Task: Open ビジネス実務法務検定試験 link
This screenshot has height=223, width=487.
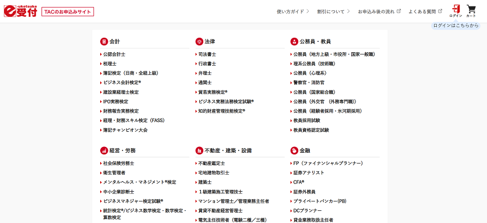Action: (227, 102)
